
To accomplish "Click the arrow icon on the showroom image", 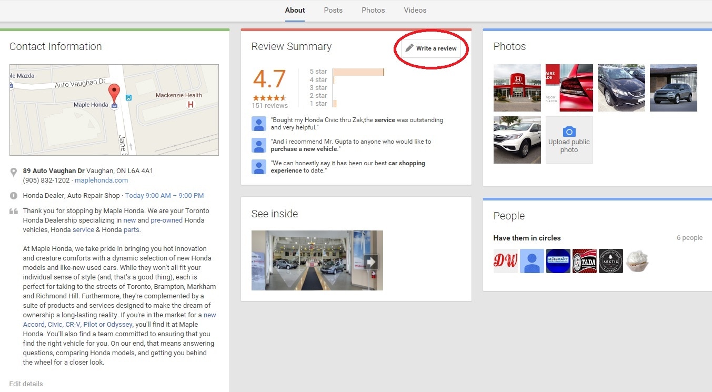I will [x=372, y=262].
